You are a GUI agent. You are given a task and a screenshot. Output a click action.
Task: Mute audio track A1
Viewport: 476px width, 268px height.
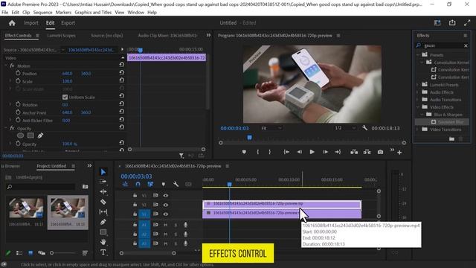[166, 225]
